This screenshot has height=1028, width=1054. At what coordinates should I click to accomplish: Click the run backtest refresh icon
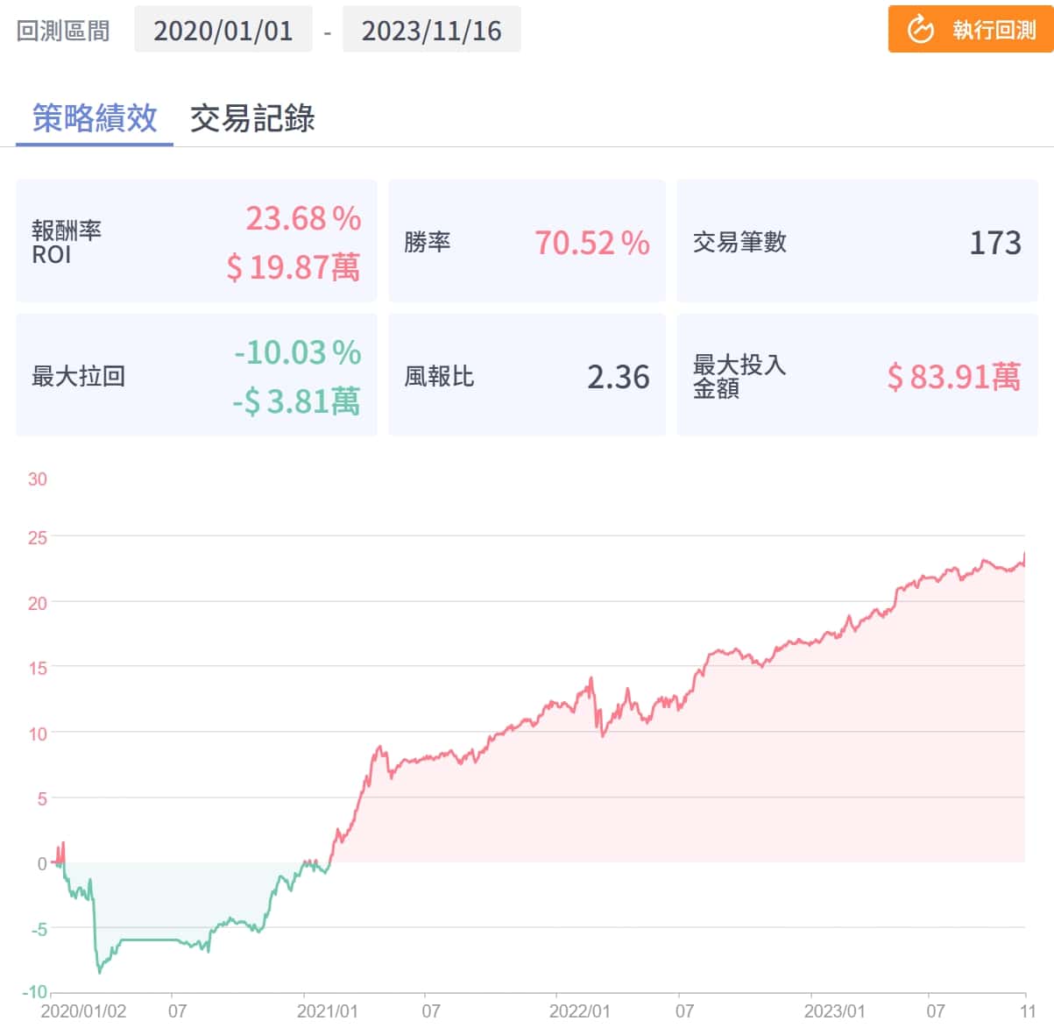[x=920, y=30]
